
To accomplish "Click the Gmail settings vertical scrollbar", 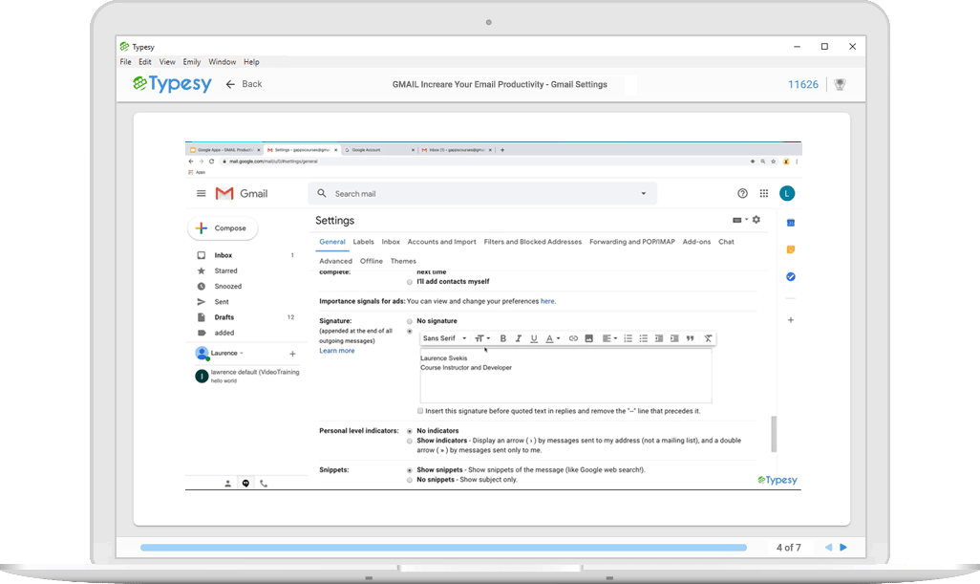I will [x=774, y=434].
